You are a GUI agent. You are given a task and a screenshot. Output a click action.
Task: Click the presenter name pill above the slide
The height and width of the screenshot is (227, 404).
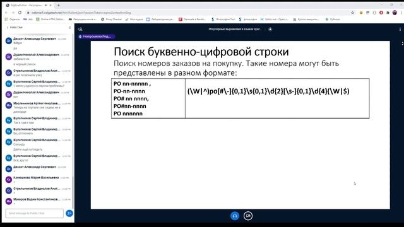(x=96, y=37)
